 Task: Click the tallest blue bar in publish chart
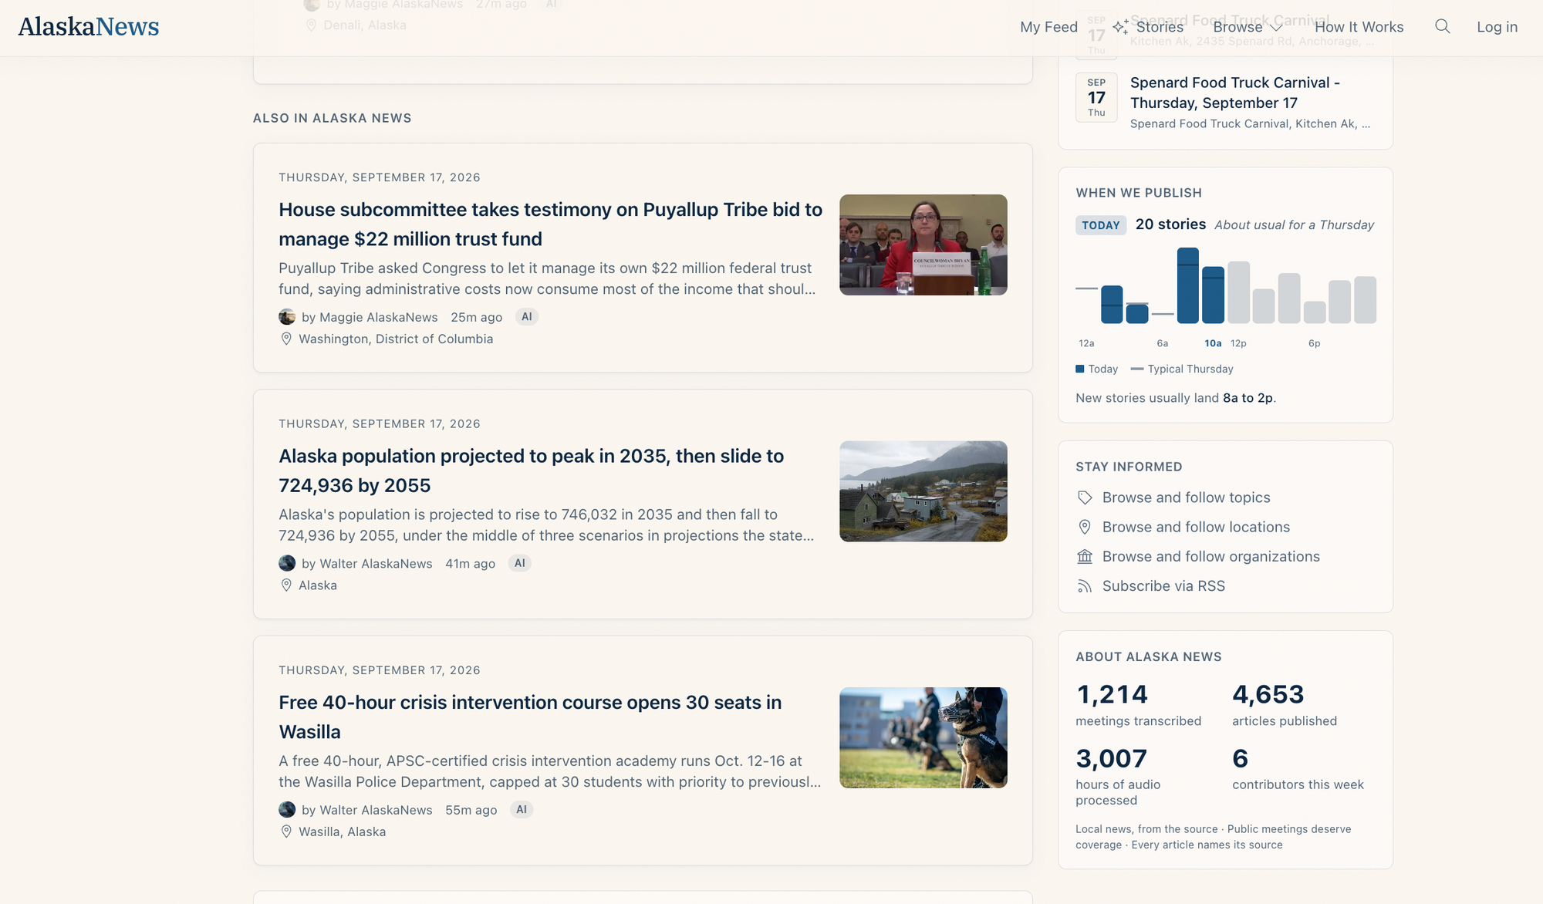(x=1187, y=285)
